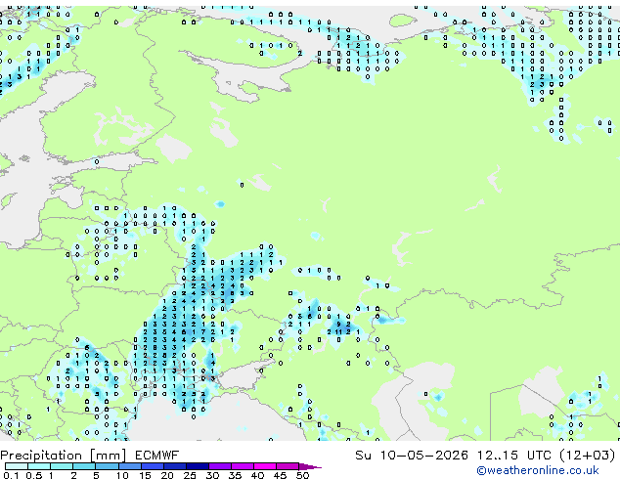Click the "Precipitation [mm]" title text
The height and width of the screenshot is (479, 620).
click(64, 456)
